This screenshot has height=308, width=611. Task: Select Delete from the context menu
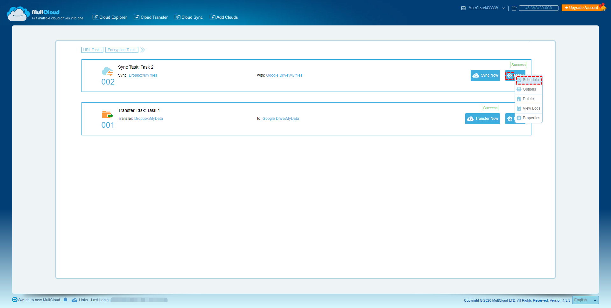pos(528,99)
